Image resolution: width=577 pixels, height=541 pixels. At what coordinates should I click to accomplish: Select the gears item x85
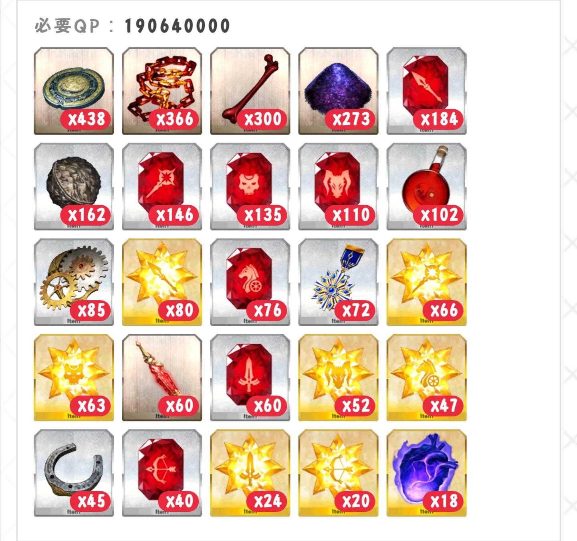coord(74,282)
